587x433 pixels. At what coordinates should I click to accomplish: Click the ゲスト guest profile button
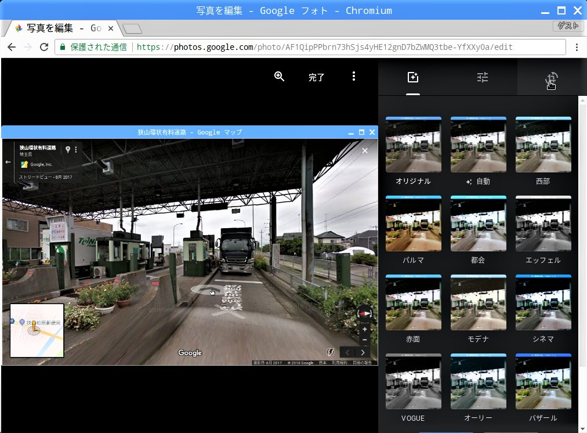(568, 26)
